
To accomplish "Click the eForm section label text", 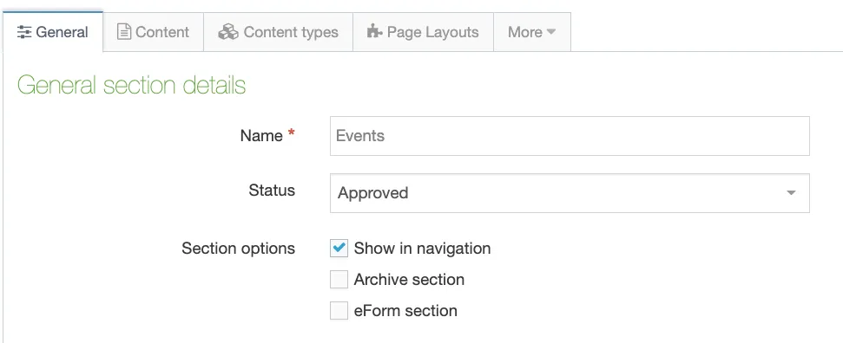I will point(405,311).
